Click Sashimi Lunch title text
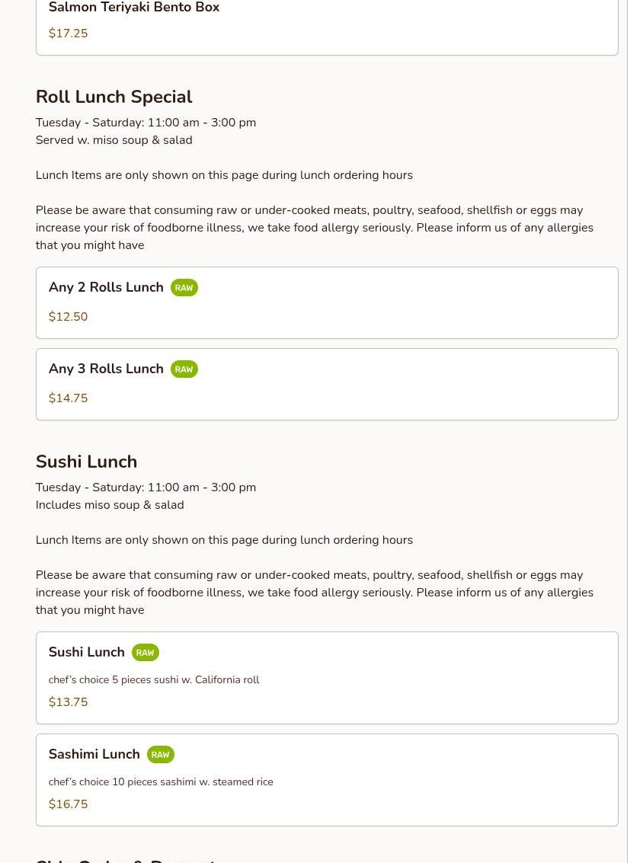The height and width of the screenshot is (863, 643). pyautogui.click(x=94, y=754)
